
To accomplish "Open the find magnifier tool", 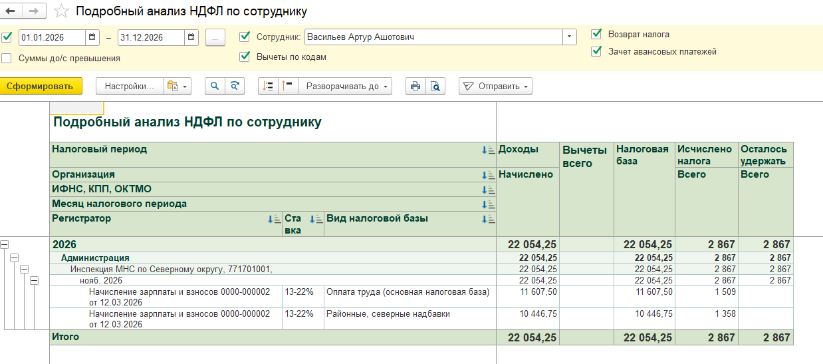I will tap(215, 86).
